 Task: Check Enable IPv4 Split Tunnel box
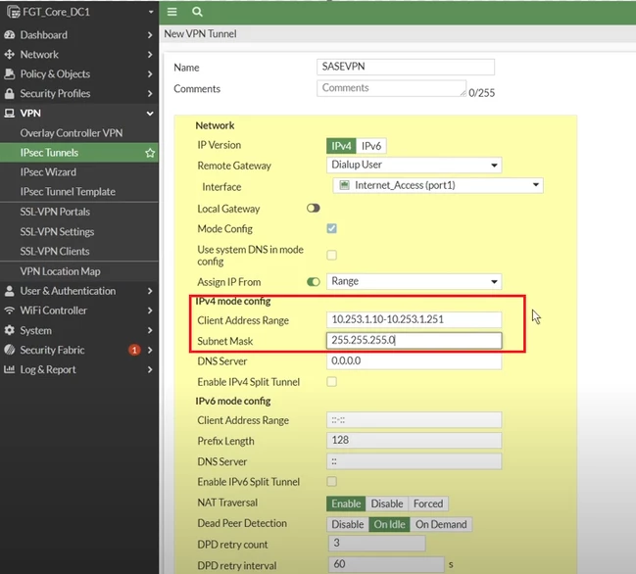pos(332,382)
